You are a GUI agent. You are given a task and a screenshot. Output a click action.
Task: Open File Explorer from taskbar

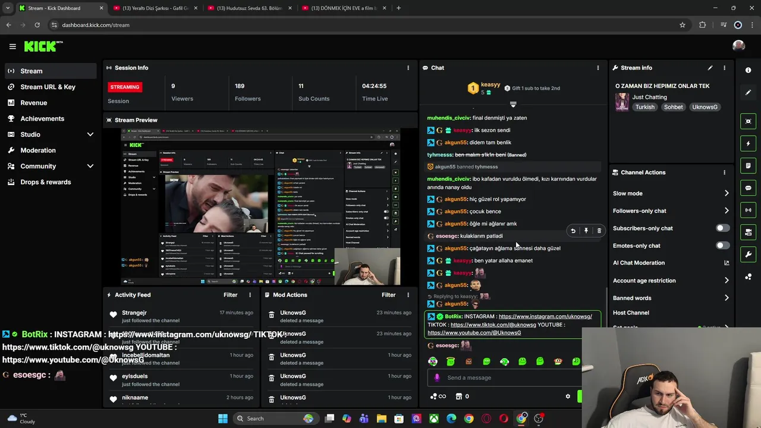(x=381, y=418)
